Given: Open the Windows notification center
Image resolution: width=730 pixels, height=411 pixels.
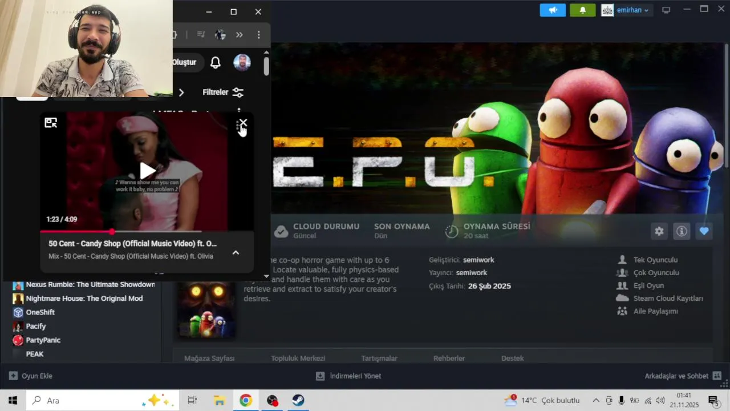Looking at the screenshot, I should (713, 400).
